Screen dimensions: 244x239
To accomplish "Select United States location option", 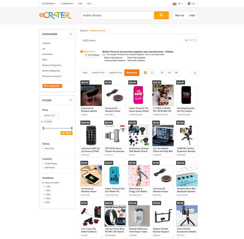I will 43,164.
